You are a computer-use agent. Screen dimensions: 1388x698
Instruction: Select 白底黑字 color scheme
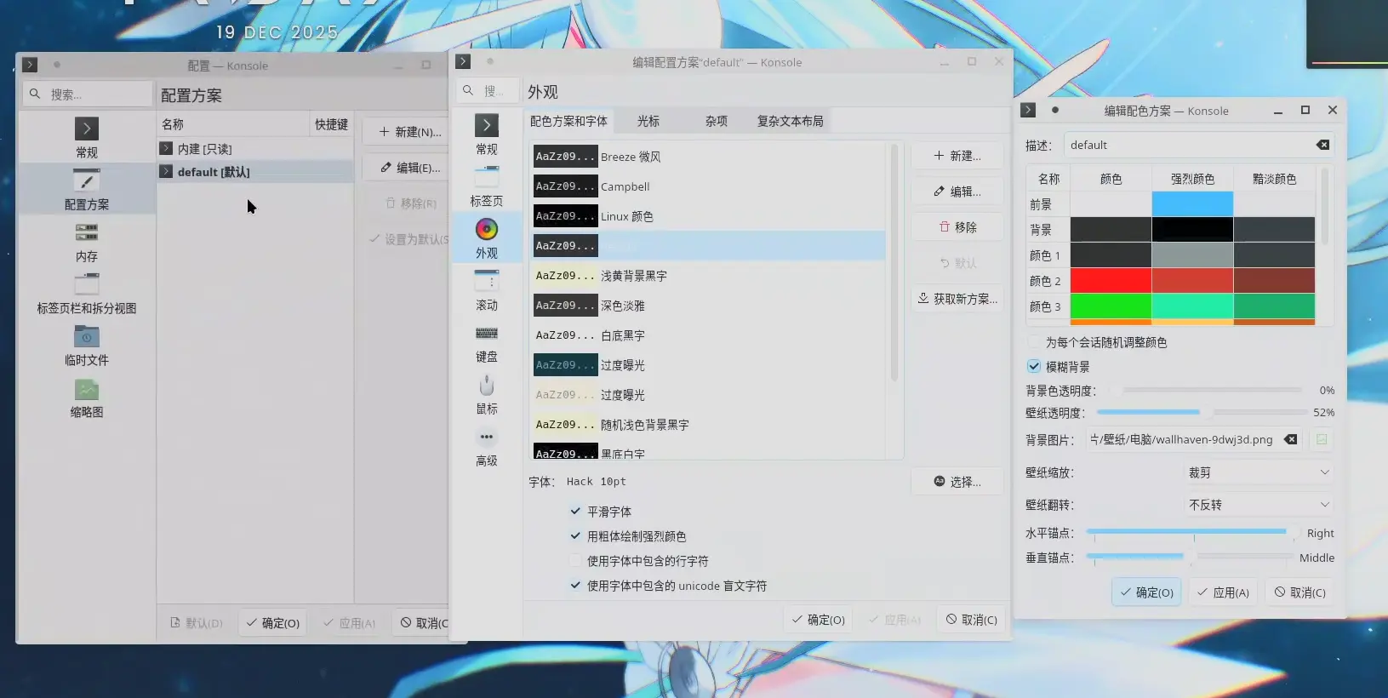coord(708,335)
